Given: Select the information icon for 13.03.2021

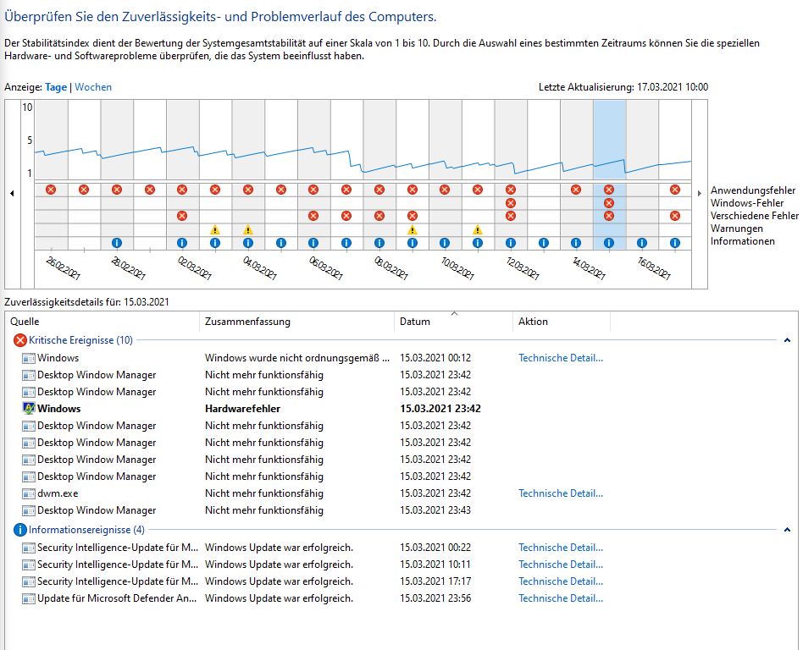Looking at the screenshot, I should [x=544, y=243].
